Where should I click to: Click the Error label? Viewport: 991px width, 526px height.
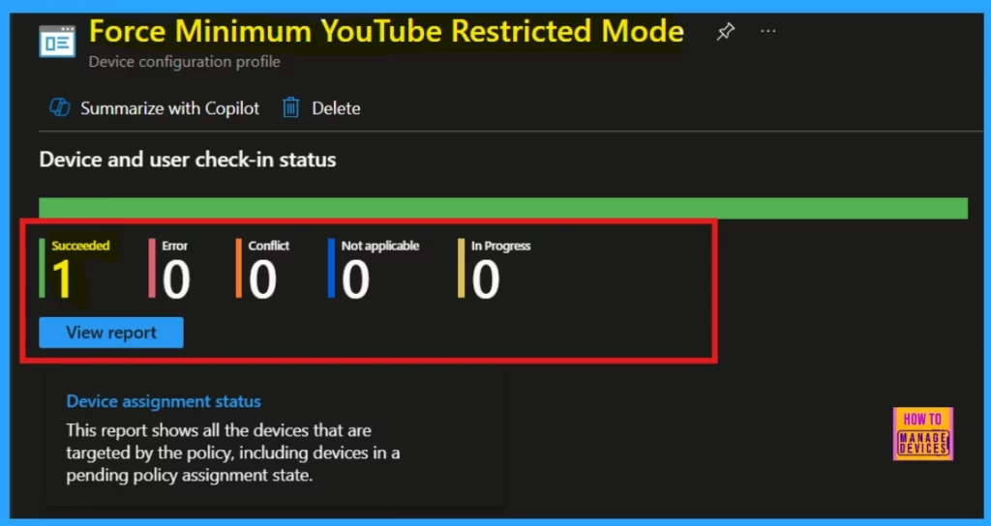[x=175, y=246]
